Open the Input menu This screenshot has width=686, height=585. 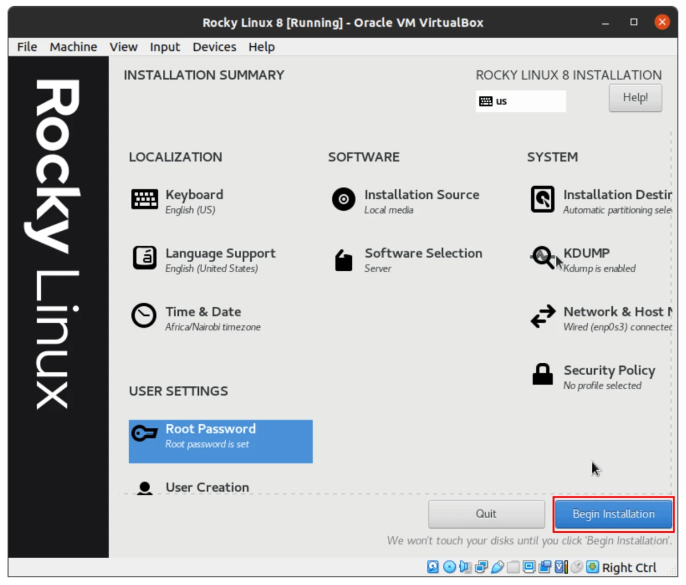tap(165, 47)
